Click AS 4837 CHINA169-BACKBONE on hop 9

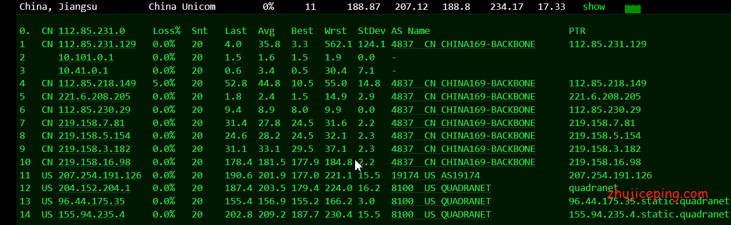pyautogui.click(x=463, y=149)
